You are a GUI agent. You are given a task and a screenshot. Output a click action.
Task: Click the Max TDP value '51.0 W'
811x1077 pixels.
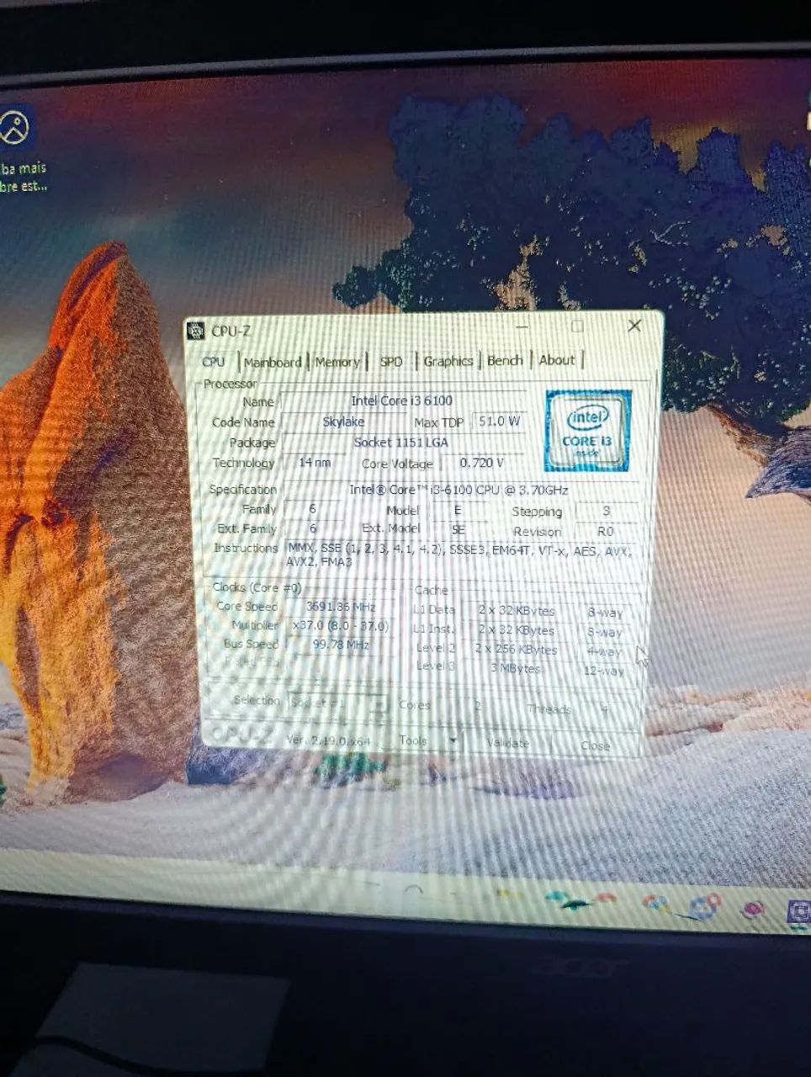[500, 421]
